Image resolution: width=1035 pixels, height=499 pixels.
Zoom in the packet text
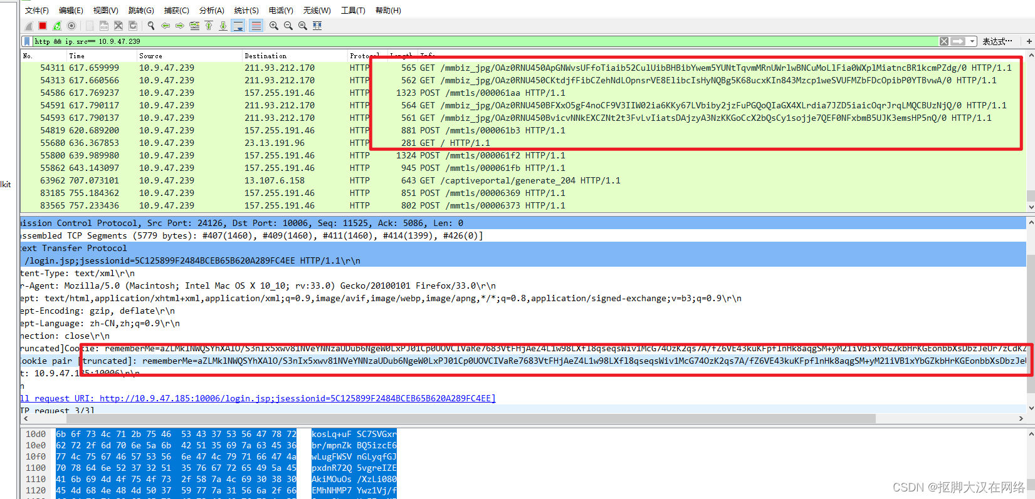click(274, 26)
